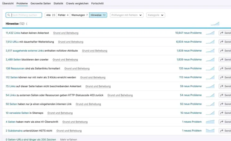Show Grund und Behebung for blockieren crawler
The image size is (231, 141).
[x=65, y=60]
